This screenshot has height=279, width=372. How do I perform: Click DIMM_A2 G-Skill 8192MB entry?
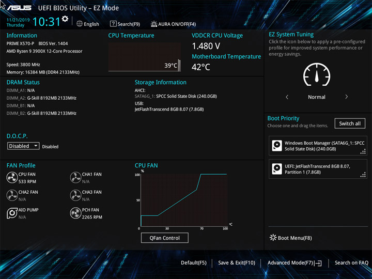(41, 98)
